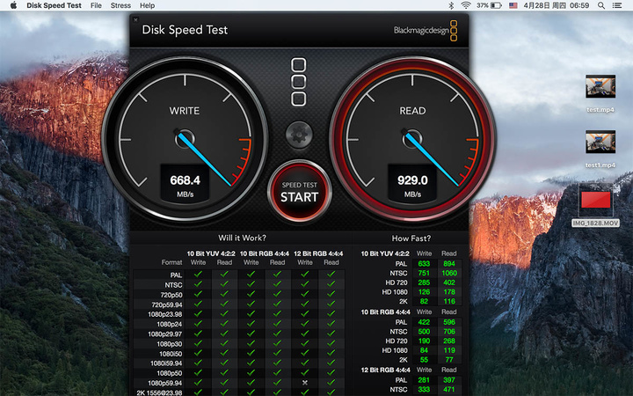Click the date and time in menu bar
This screenshot has height=396, width=633.
[557, 5]
